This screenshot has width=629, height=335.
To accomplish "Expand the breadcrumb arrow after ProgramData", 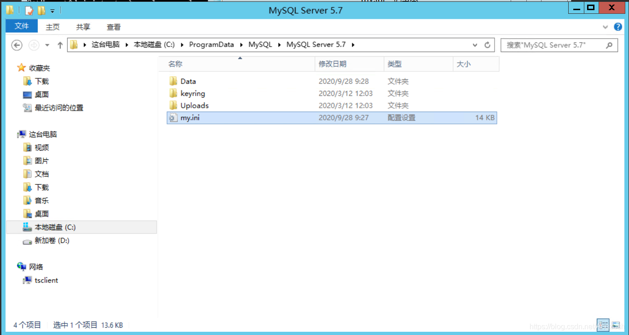I will [x=242, y=45].
